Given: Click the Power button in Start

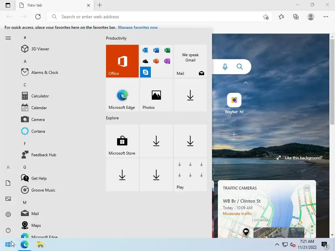Looking at the screenshot, I should click(8, 230).
